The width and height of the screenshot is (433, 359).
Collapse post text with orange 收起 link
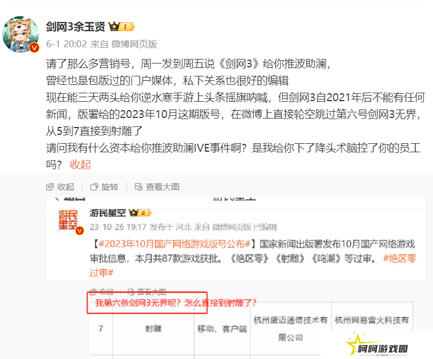[x=80, y=165]
